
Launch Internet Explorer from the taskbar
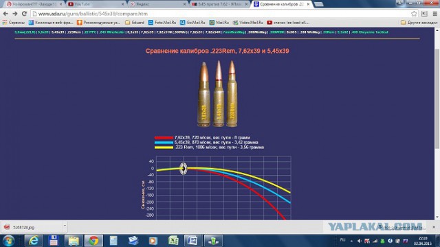click(x=34, y=241)
